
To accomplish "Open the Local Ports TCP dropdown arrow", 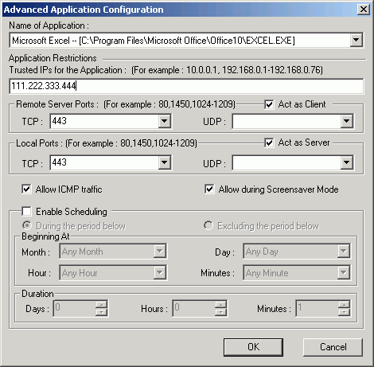I will 164,162.
